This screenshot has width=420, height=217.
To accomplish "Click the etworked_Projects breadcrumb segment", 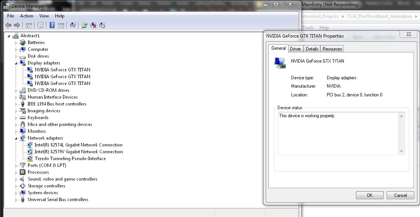I will coord(320,16).
